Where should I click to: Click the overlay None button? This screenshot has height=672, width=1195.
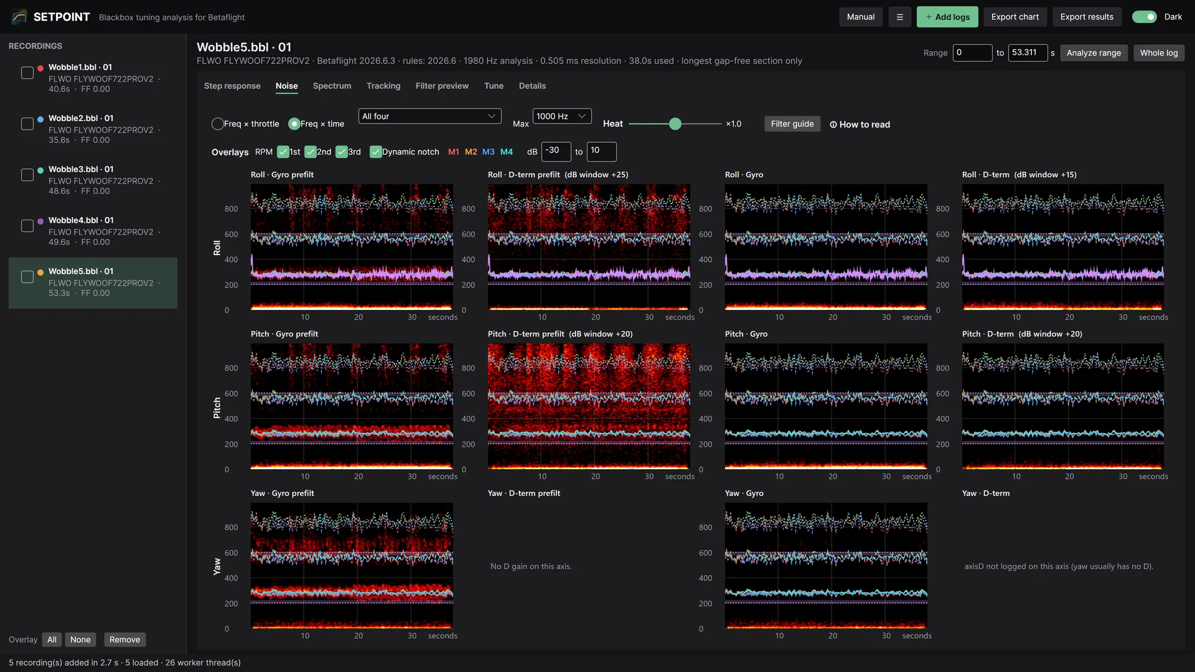[x=80, y=640]
